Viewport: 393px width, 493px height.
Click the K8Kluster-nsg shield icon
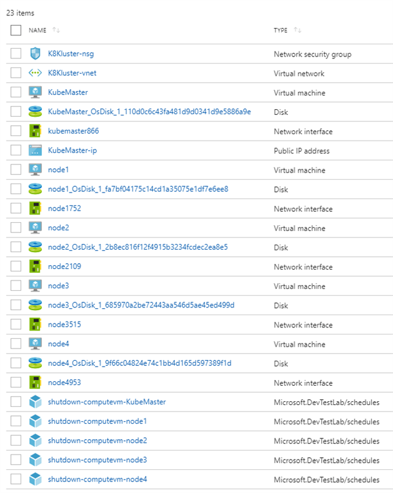pos(35,54)
